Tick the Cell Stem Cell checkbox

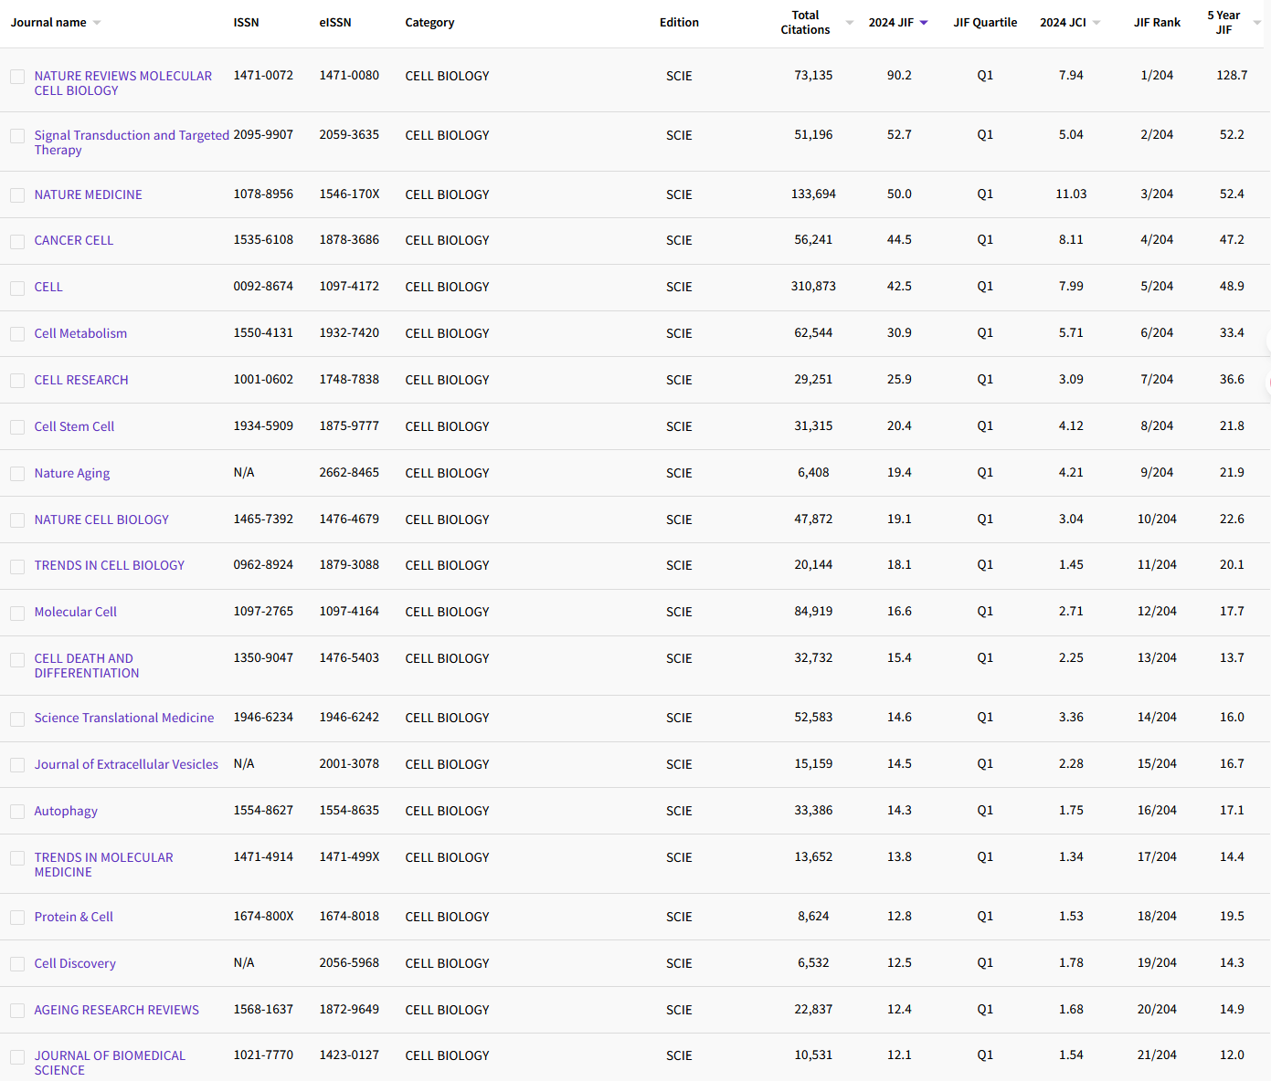pyautogui.click(x=17, y=427)
